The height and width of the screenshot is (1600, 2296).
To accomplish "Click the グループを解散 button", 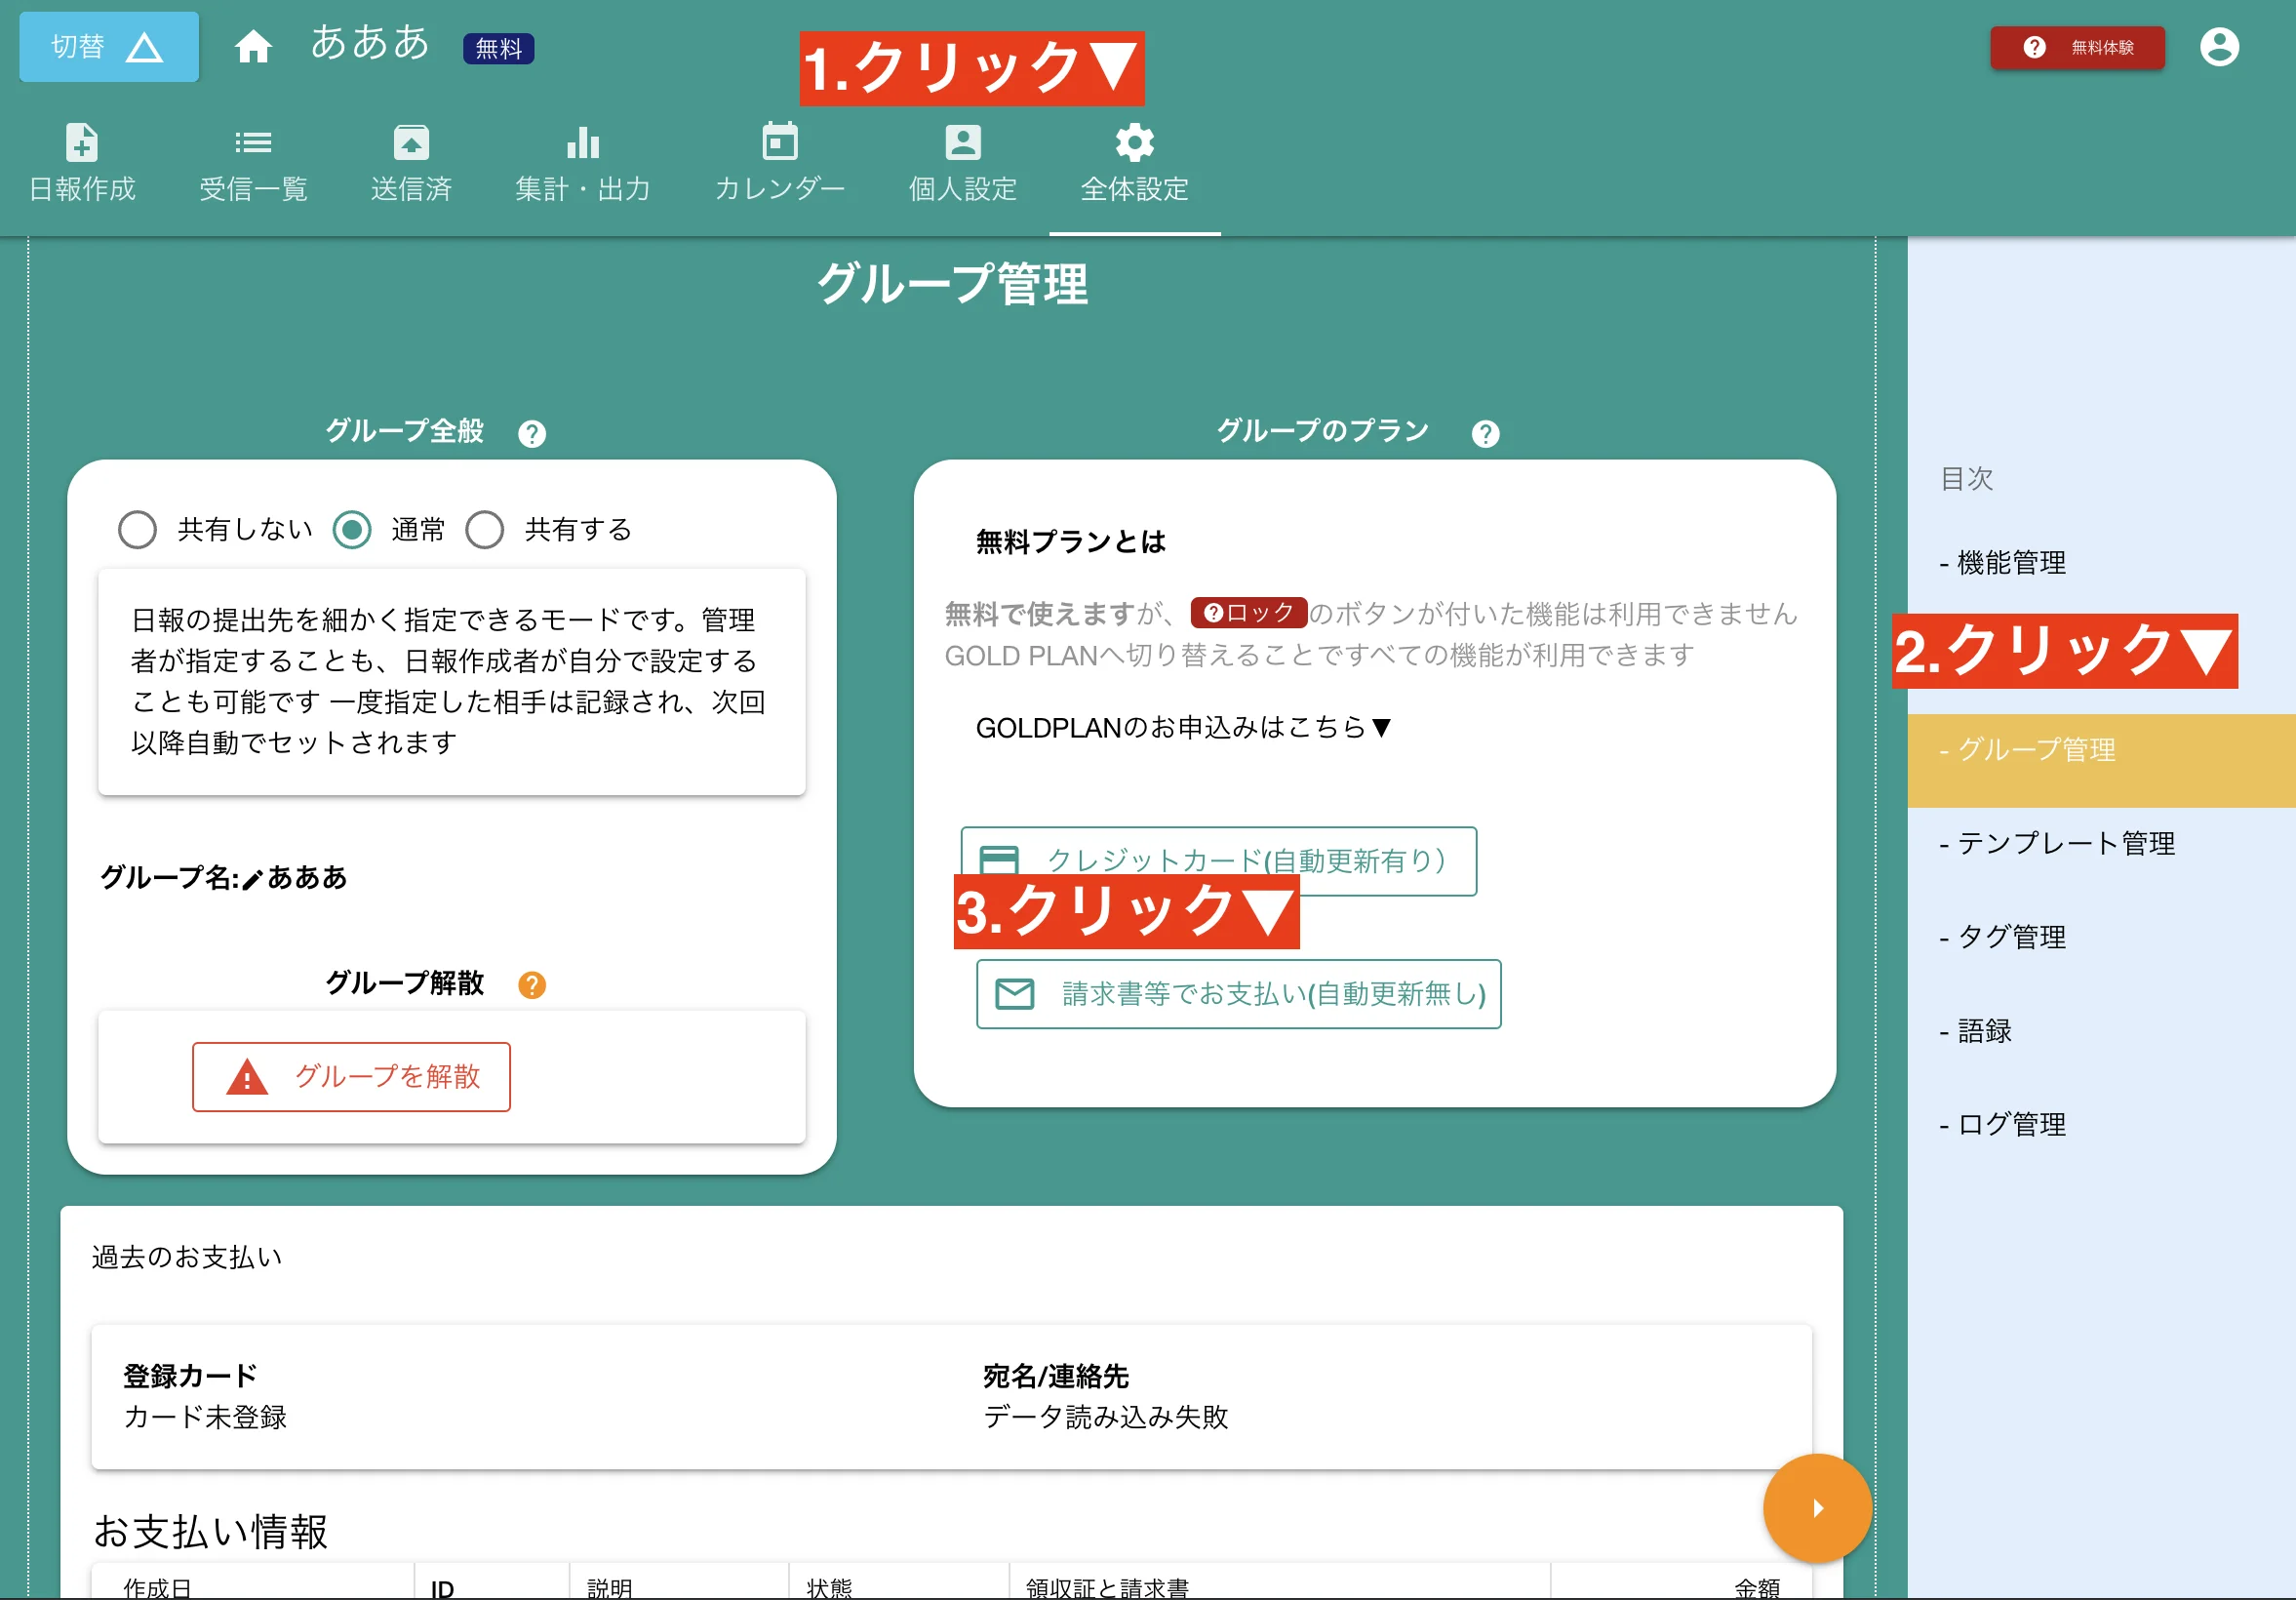I will pyautogui.click(x=352, y=1077).
